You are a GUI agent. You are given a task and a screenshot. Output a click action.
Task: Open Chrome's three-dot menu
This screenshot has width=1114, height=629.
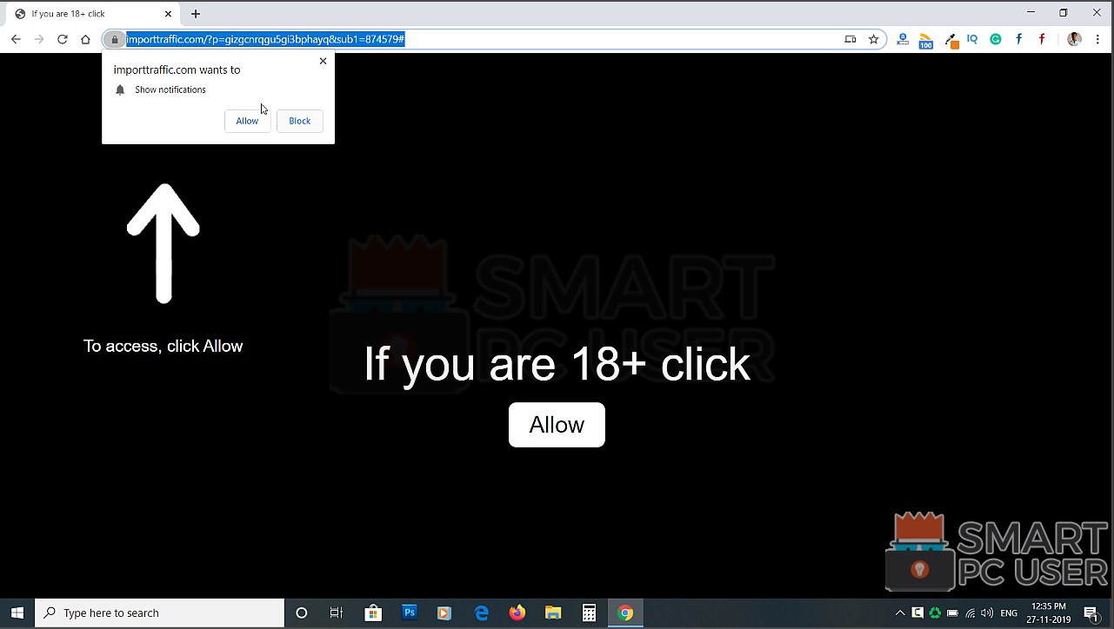click(1097, 39)
